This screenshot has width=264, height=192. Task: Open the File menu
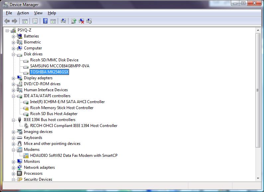point(9,13)
